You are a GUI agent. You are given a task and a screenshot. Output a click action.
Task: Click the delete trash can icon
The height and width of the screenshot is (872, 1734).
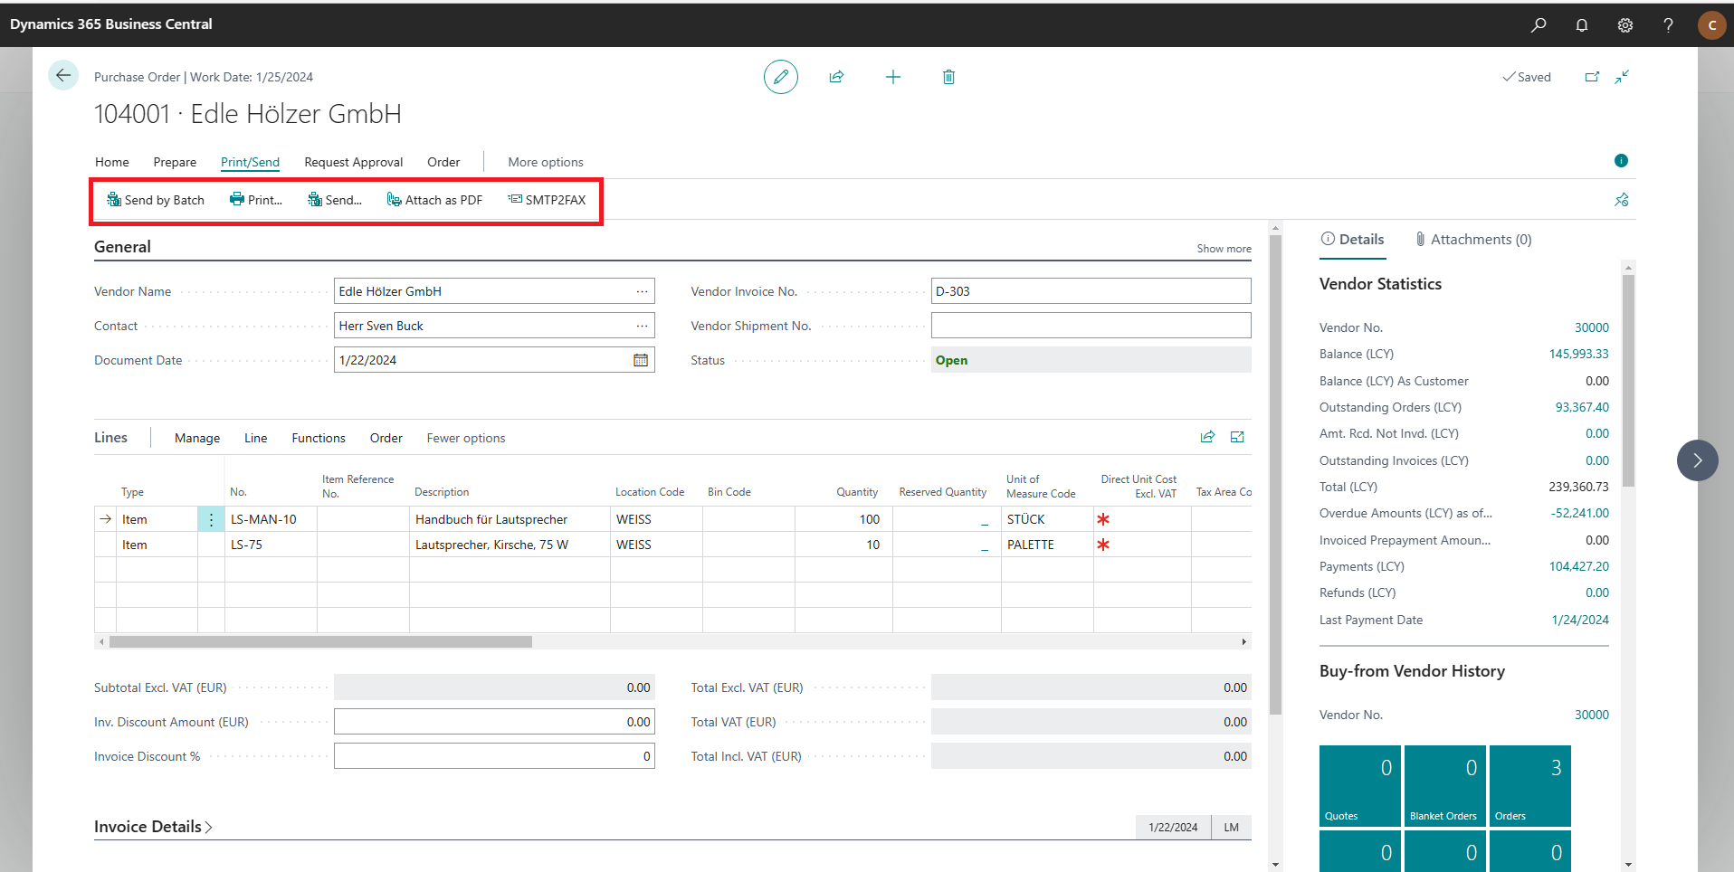(948, 77)
